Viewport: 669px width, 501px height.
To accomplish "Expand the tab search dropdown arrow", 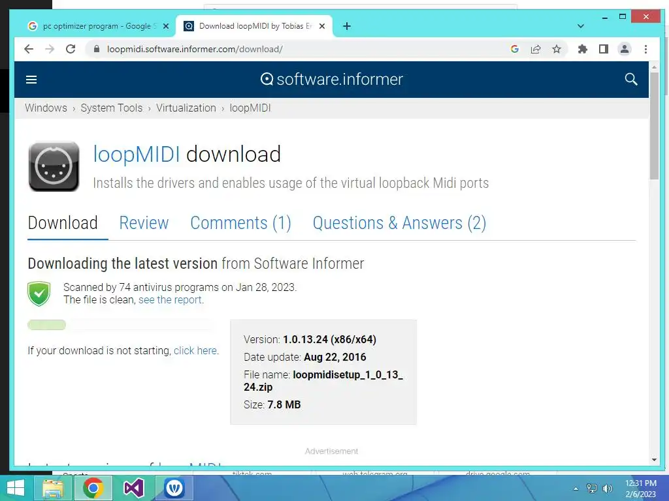I will [x=580, y=26].
